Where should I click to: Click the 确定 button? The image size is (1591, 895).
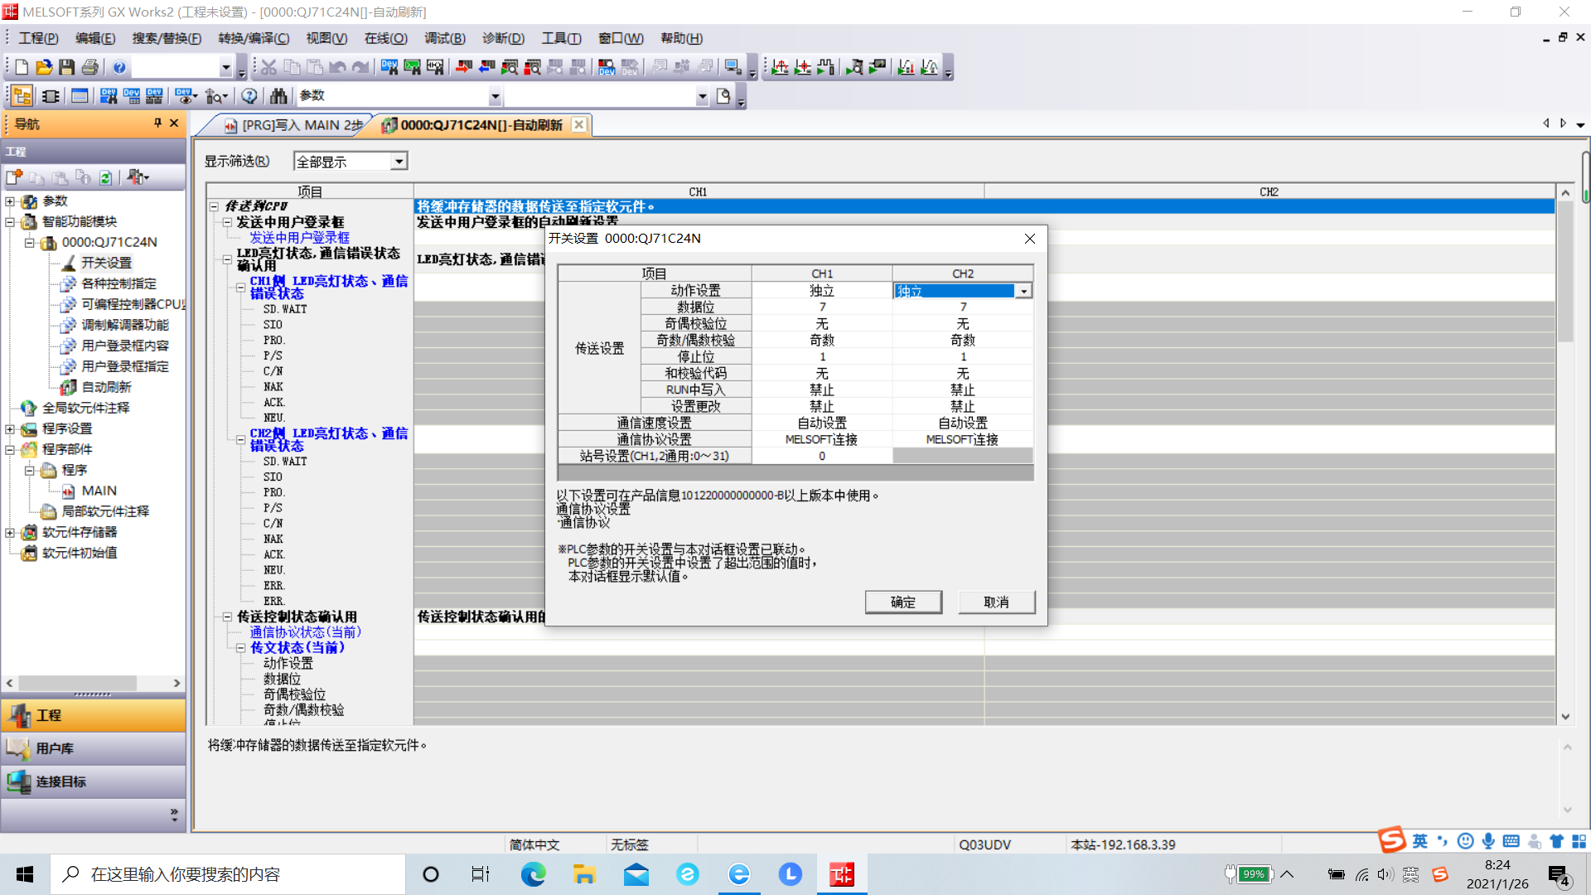pos(902,602)
